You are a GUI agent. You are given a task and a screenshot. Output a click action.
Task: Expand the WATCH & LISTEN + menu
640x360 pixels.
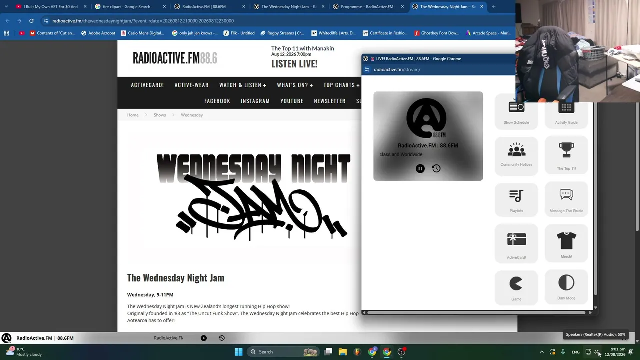[x=243, y=85]
